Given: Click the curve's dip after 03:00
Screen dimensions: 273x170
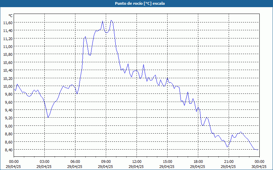Looking at the screenshot, I should point(48,117).
